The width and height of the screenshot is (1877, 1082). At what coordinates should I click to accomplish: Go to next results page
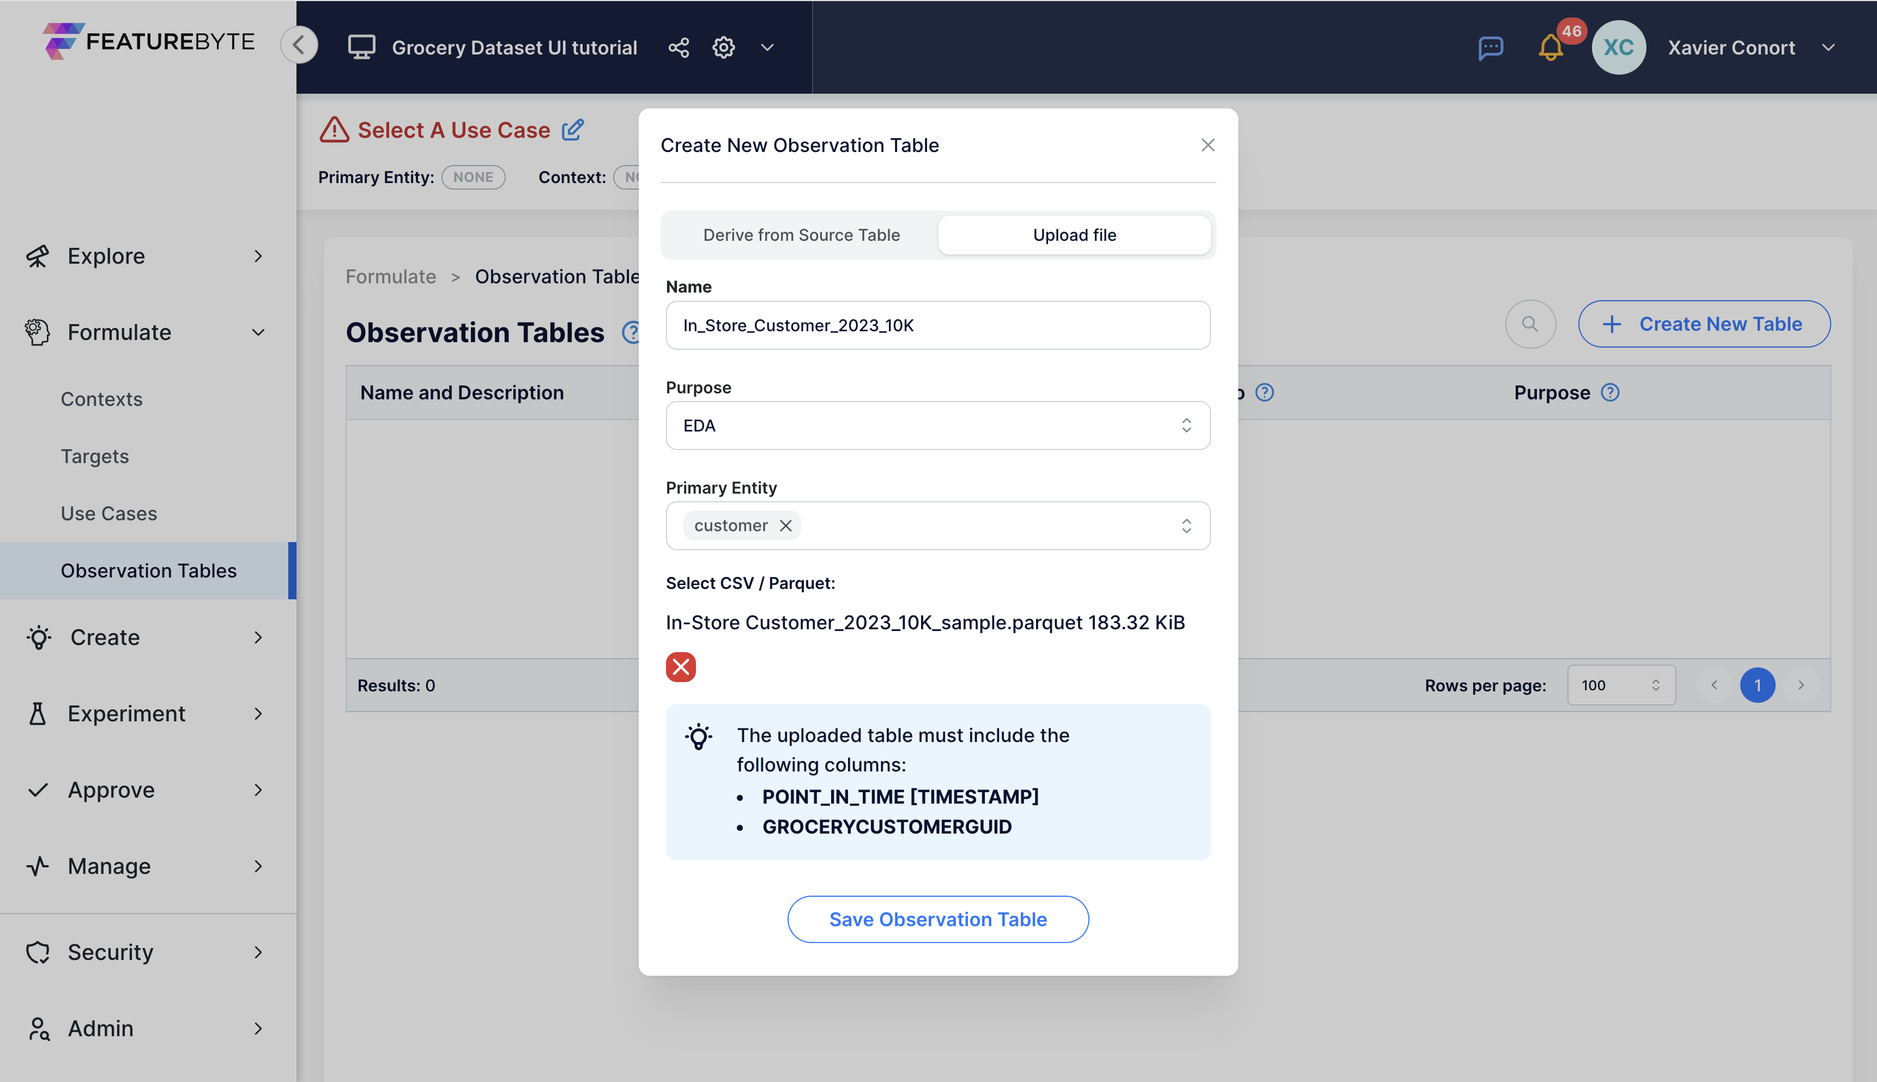1801,685
